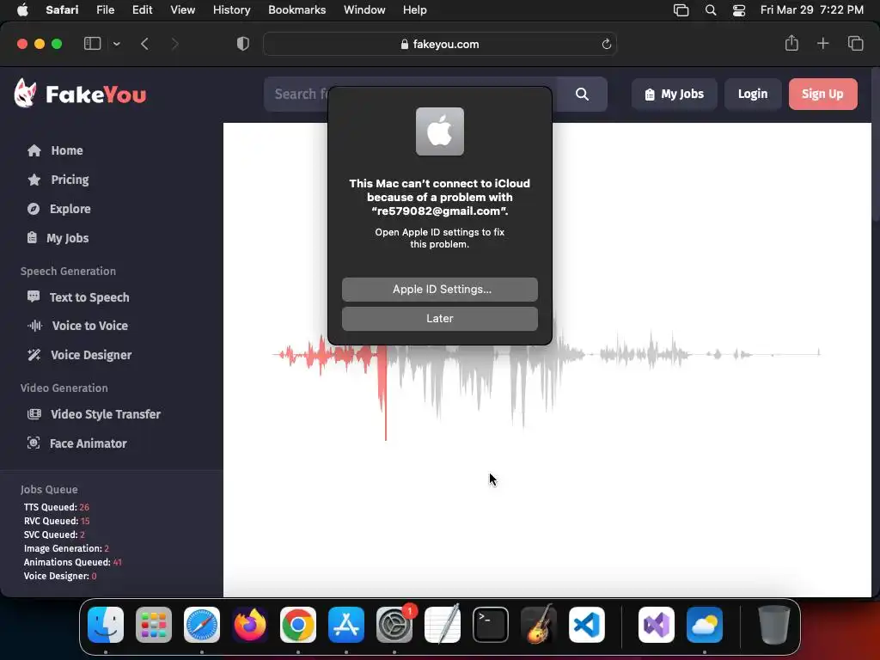Open Voice Designer

pyautogui.click(x=80, y=355)
